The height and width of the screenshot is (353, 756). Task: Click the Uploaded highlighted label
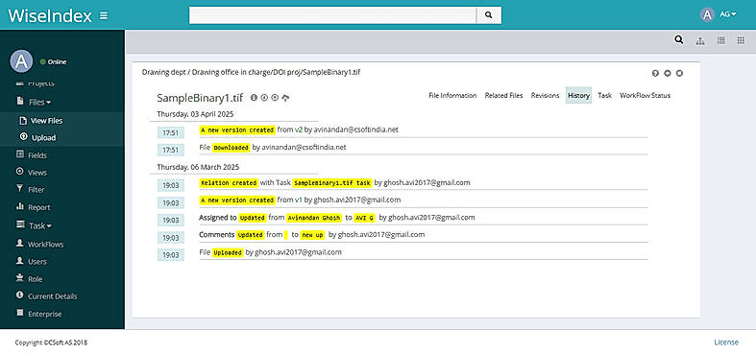pyautogui.click(x=228, y=252)
